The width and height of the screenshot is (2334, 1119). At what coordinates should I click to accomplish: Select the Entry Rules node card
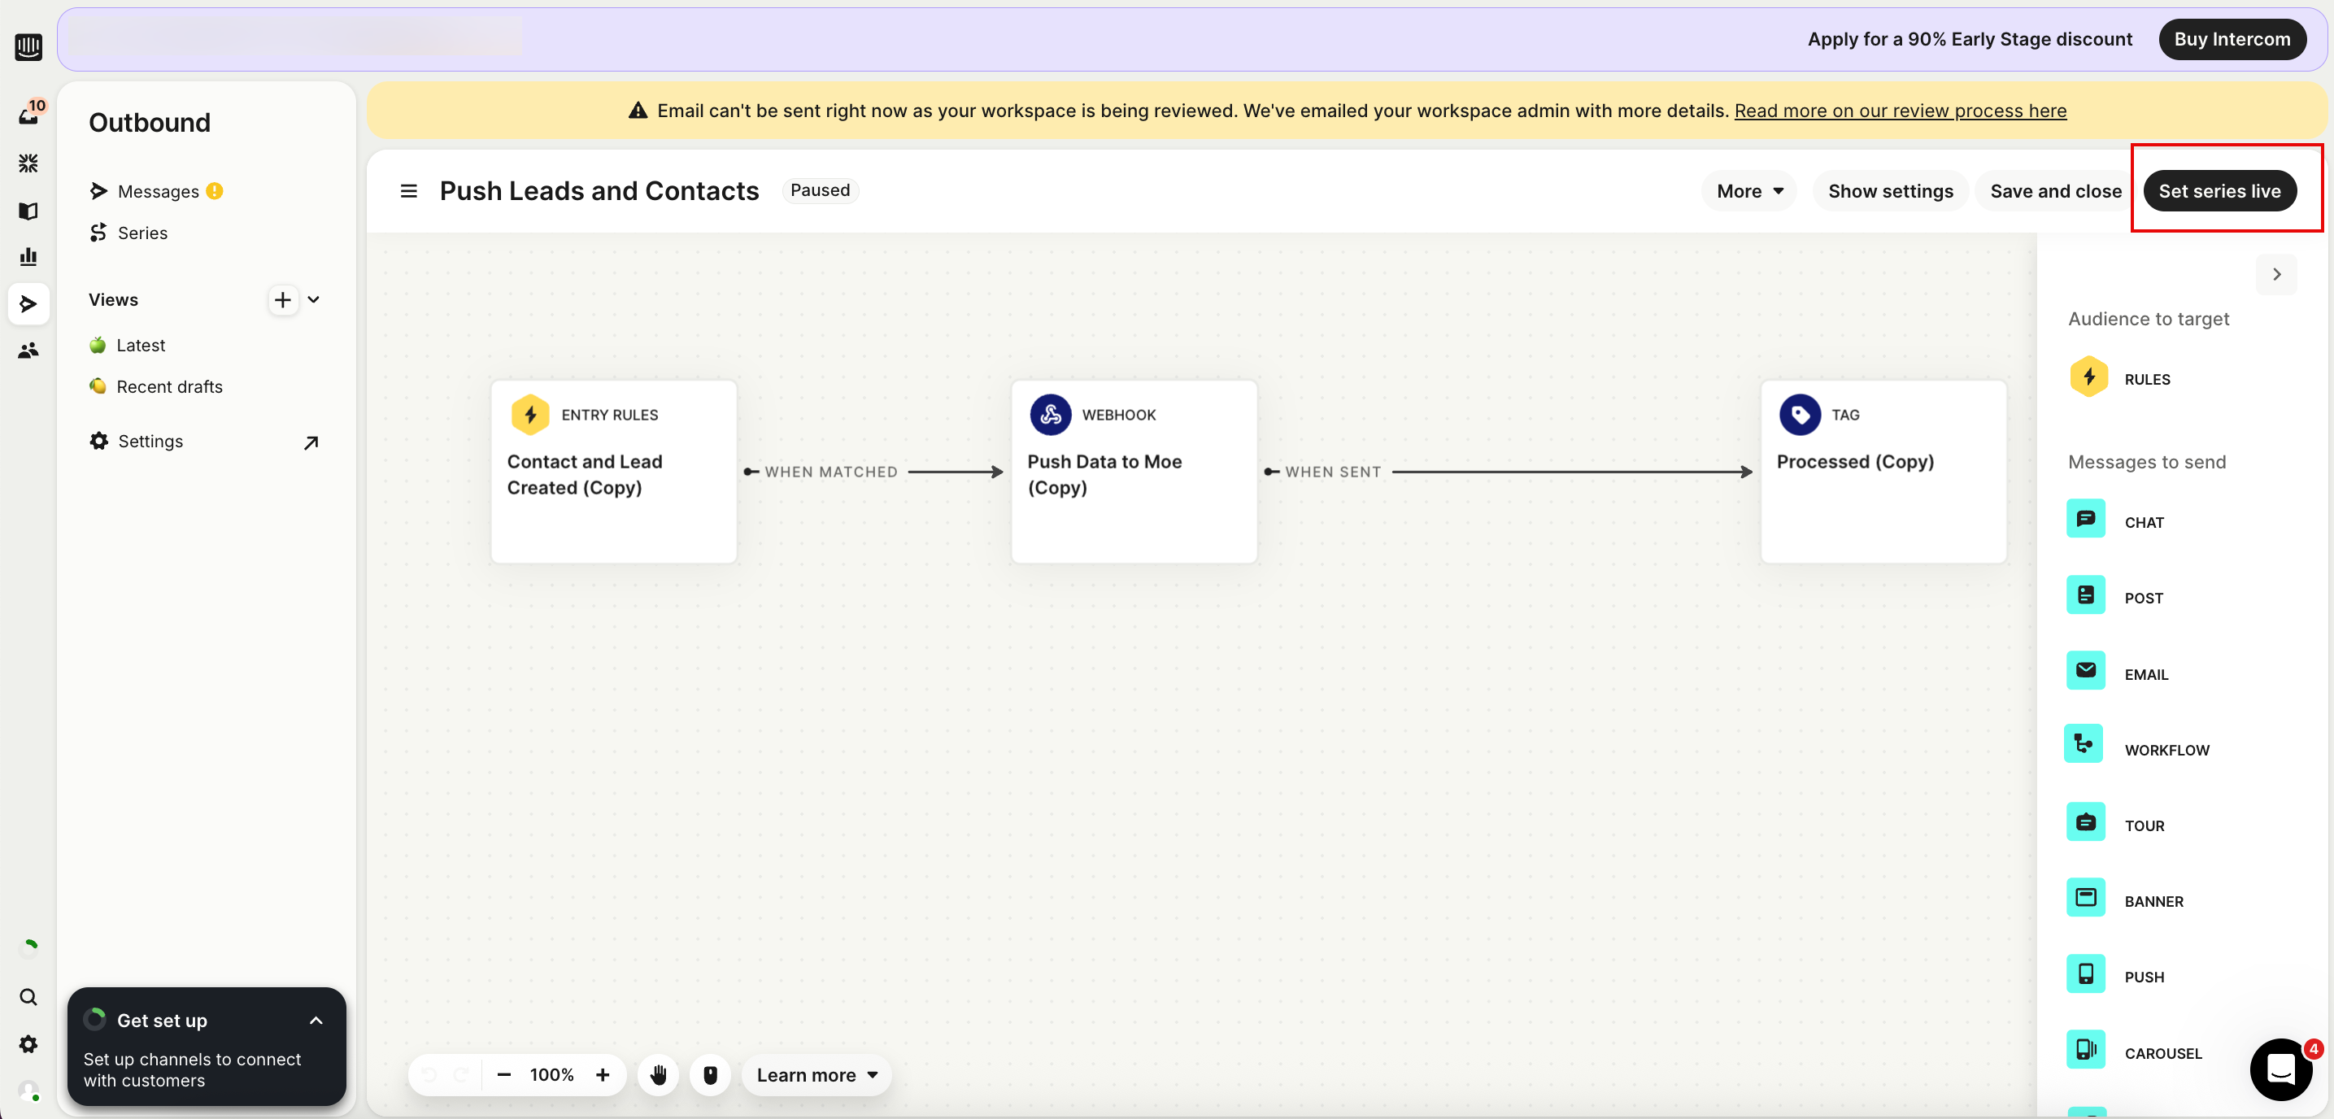tap(613, 472)
